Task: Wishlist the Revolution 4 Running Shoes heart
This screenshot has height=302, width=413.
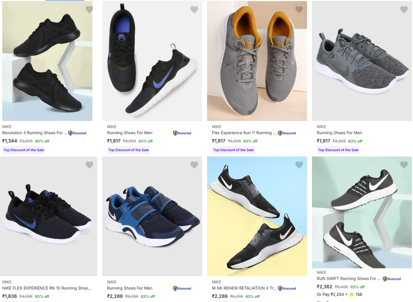Action: [89, 10]
